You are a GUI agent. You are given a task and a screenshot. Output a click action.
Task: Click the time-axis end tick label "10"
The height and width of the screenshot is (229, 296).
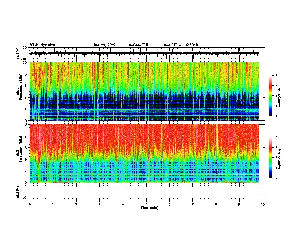263,204
